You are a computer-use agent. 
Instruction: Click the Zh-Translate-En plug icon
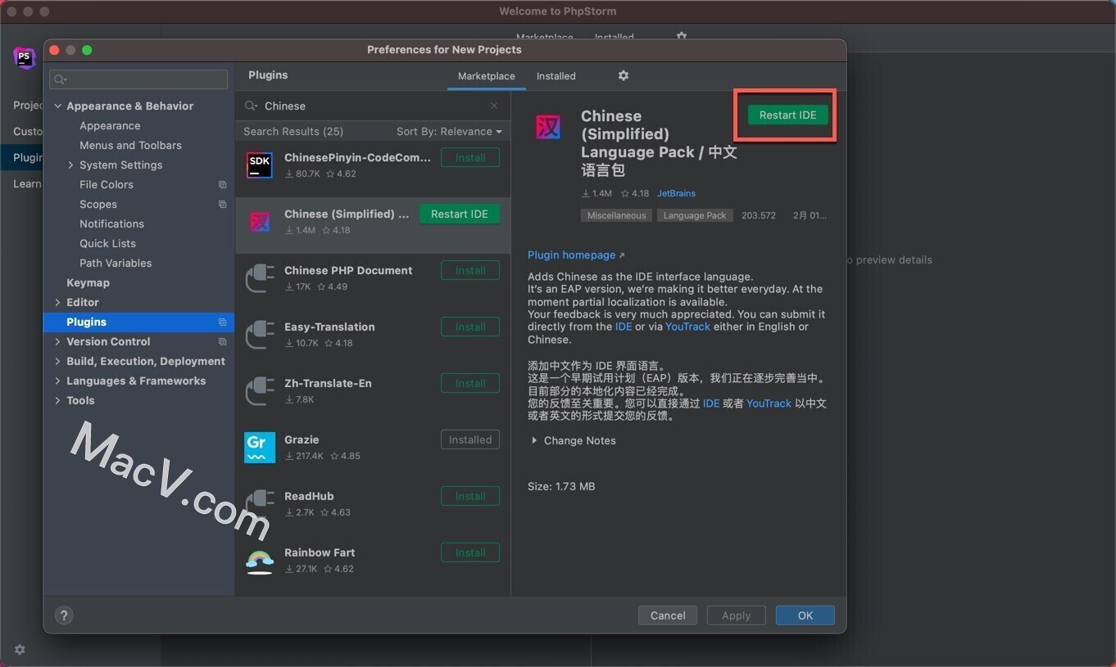click(260, 390)
